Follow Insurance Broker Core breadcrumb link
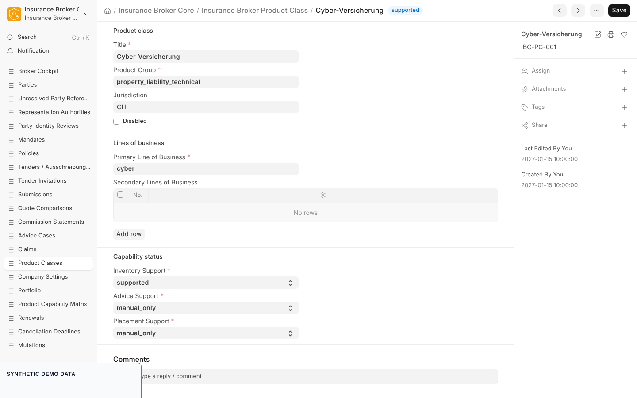The width and height of the screenshot is (637, 398). (x=156, y=11)
